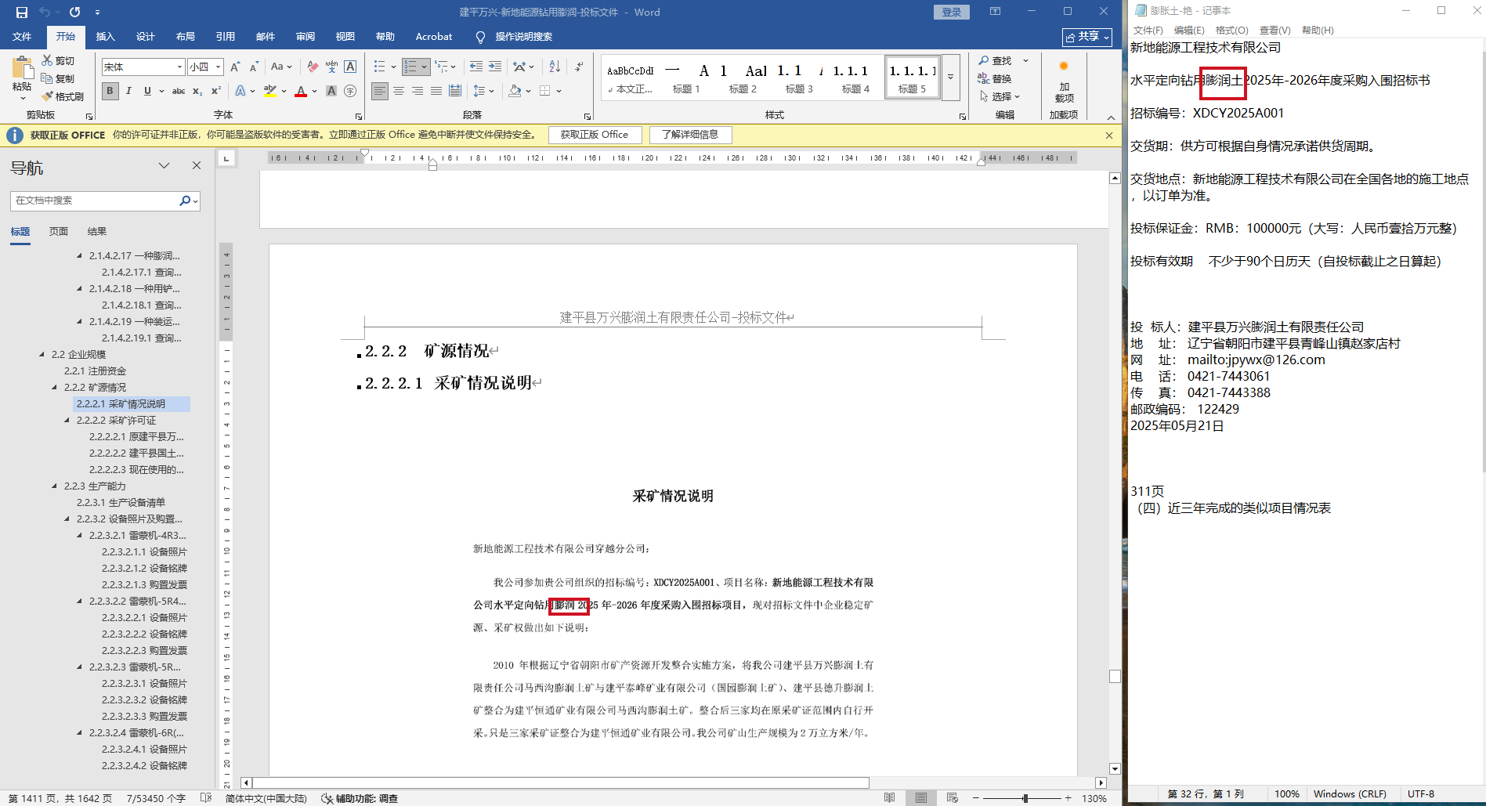
Task: Click the sort A-Z icon
Action: click(x=555, y=67)
